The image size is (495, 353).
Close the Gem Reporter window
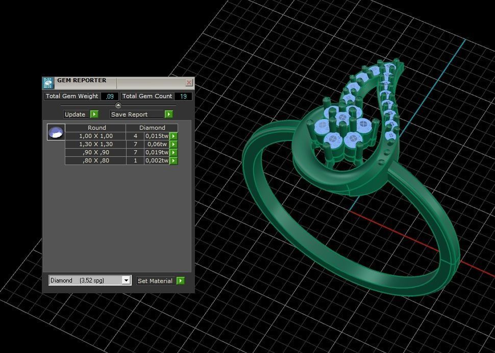189,82
